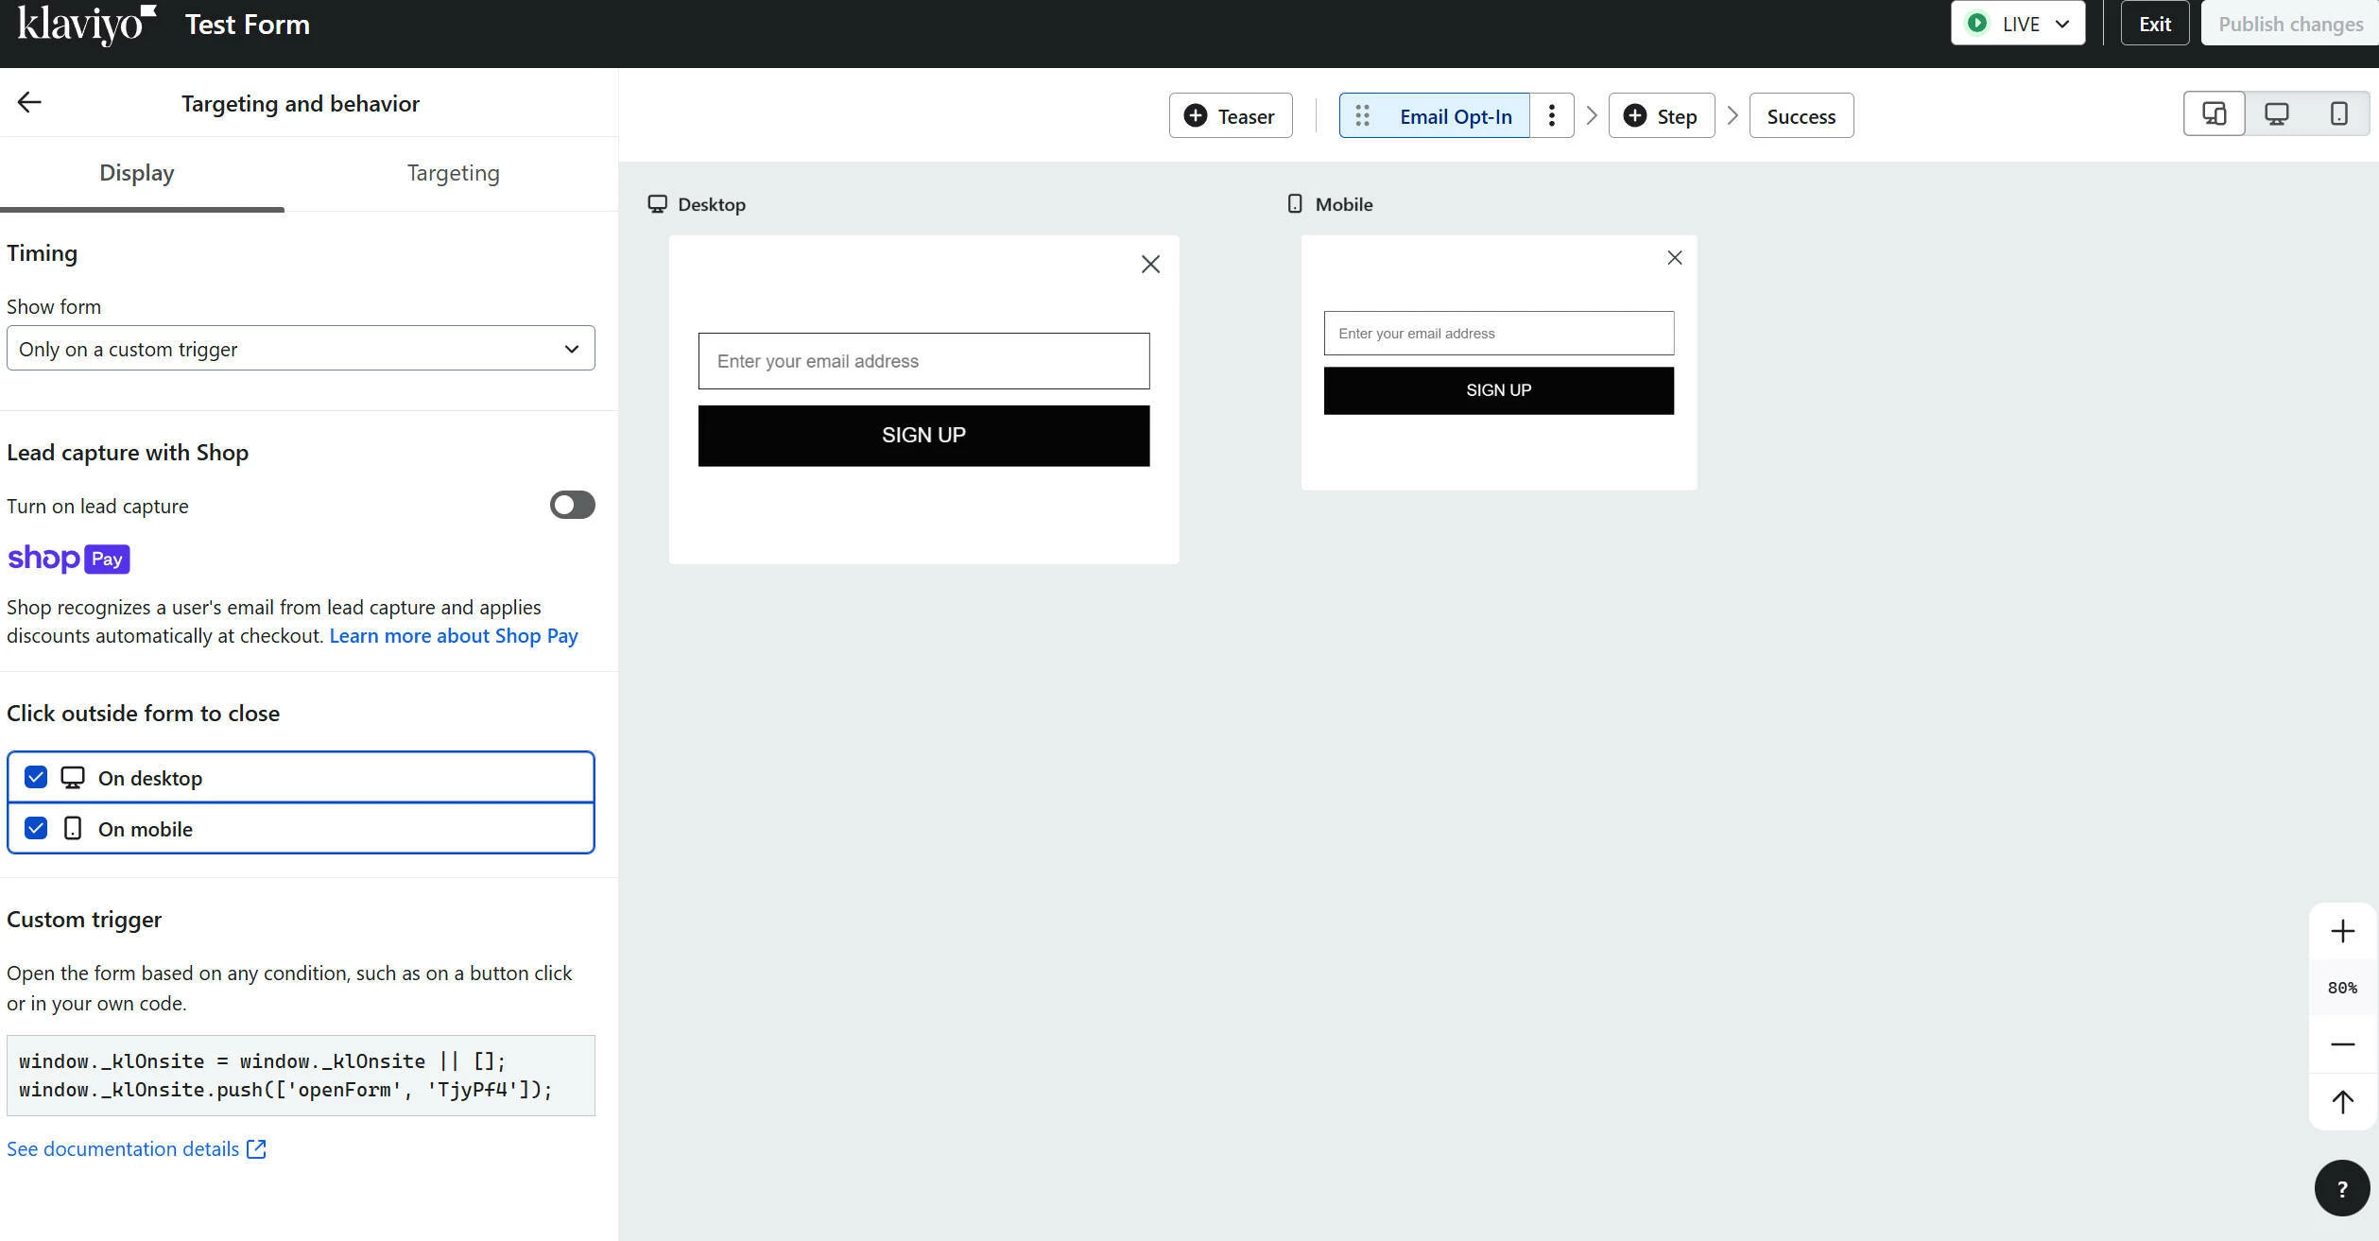Image resolution: width=2379 pixels, height=1241 pixels.
Task: Select the Success step tab
Action: [x=1801, y=116]
